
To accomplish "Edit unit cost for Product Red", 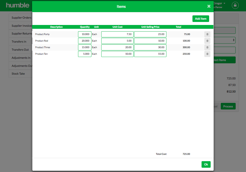I will pos(117,41).
